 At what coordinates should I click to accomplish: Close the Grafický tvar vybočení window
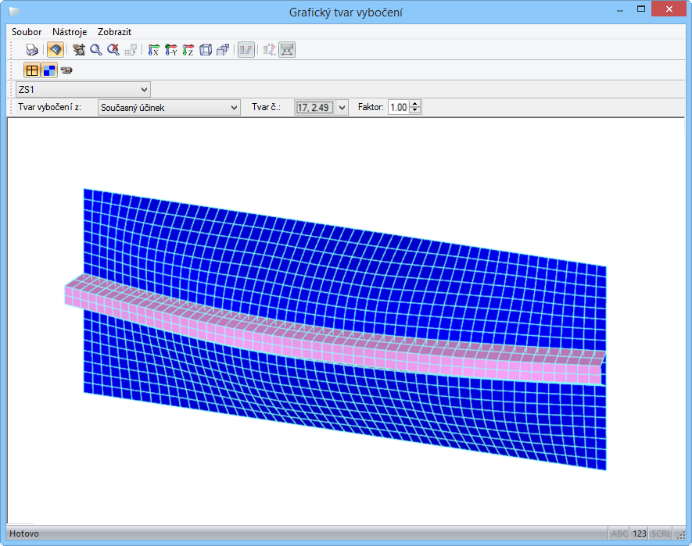pyautogui.click(x=669, y=9)
